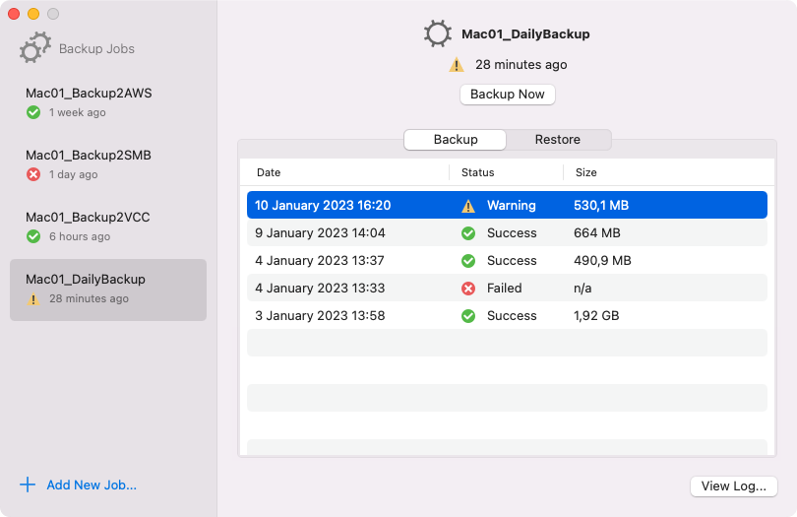This screenshot has width=797, height=517.
Task: Open the View Log button
Action: pyautogui.click(x=734, y=486)
